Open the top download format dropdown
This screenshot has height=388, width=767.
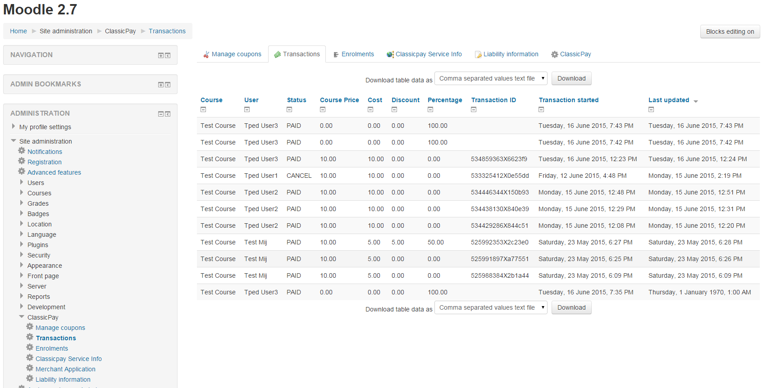[491, 78]
